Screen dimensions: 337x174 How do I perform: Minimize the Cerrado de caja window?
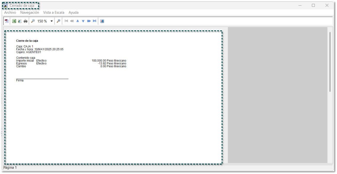(300, 6)
